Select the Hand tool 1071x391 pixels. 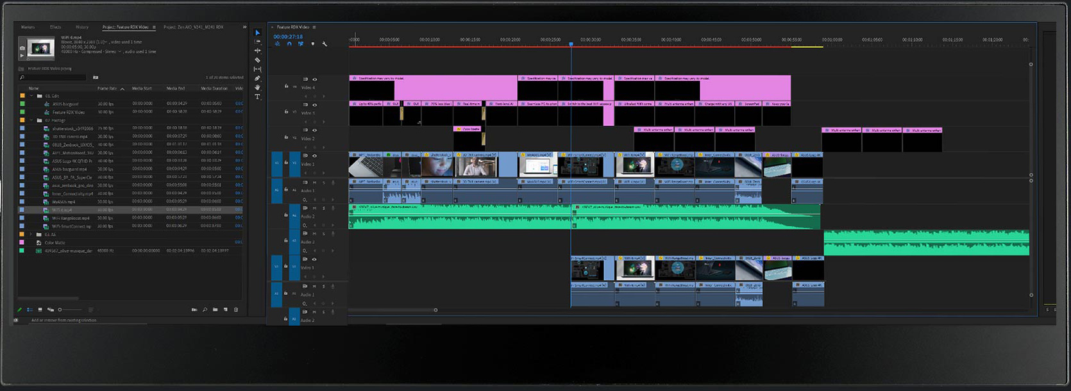[257, 87]
